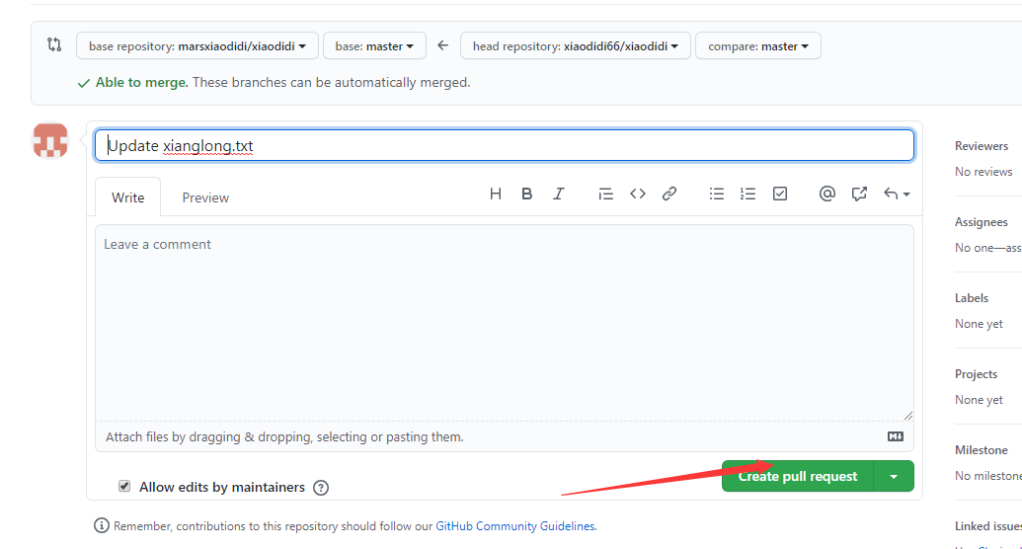Insert a bulleted list
The height and width of the screenshot is (549, 1022).
717,194
